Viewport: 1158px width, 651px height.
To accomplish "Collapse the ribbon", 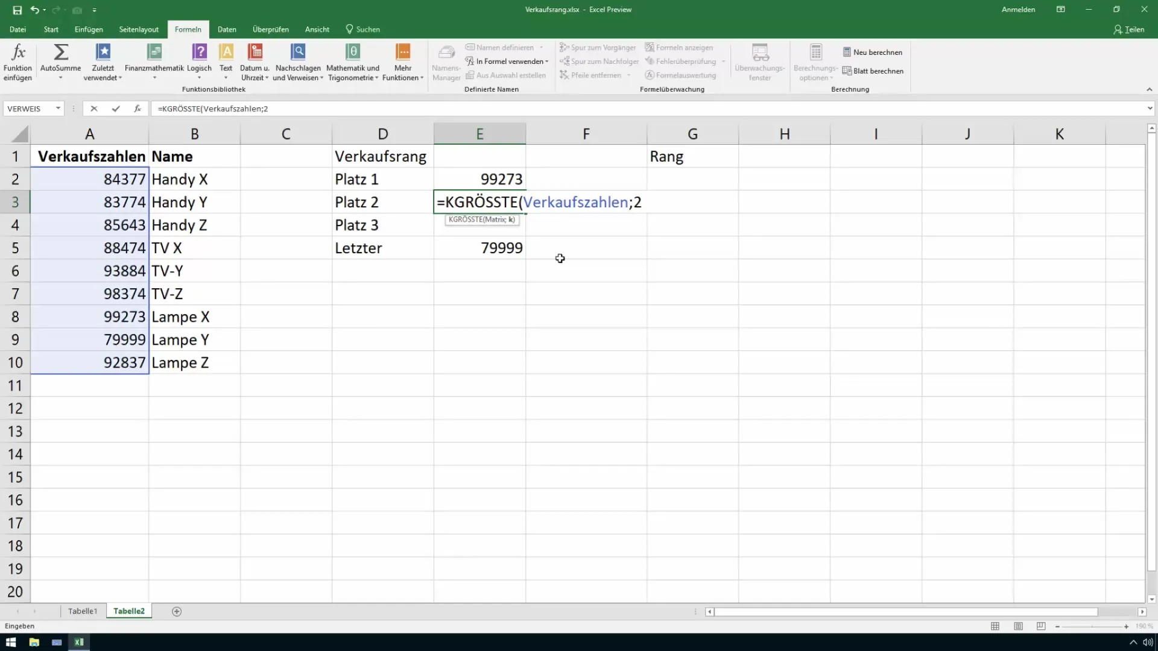I will coord(1149,89).
